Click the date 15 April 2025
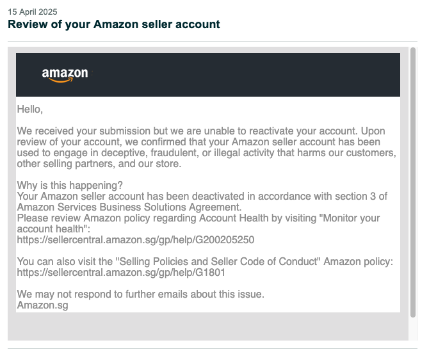The height and width of the screenshot is (354, 429). point(33,12)
